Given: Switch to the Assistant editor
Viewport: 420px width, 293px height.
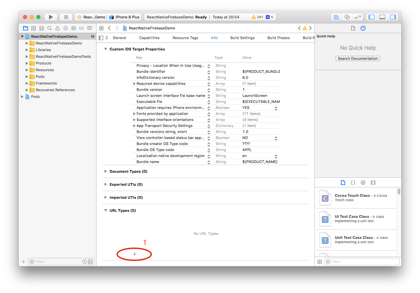Looking at the screenshot, I should point(347,17).
